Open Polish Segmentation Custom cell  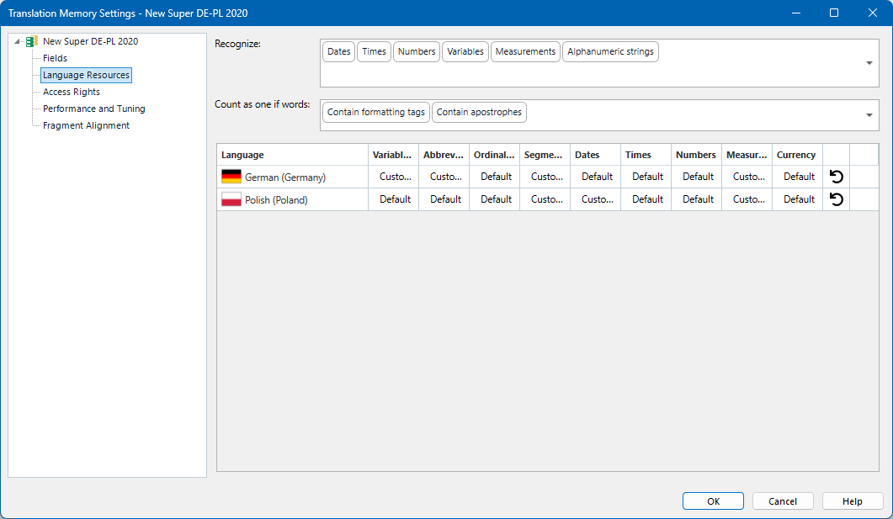point(545,199)
